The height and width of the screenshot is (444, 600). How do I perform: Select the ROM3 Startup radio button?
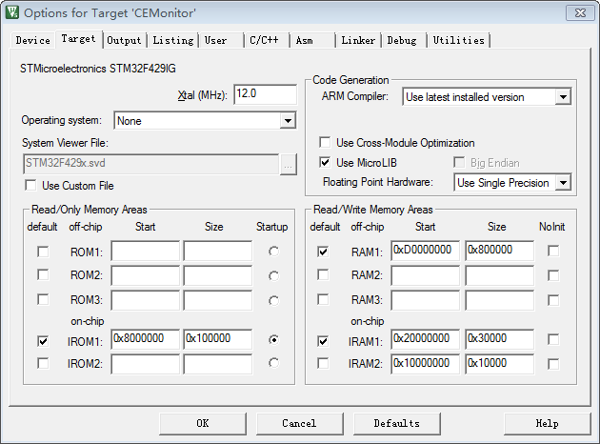coord(273,301)
